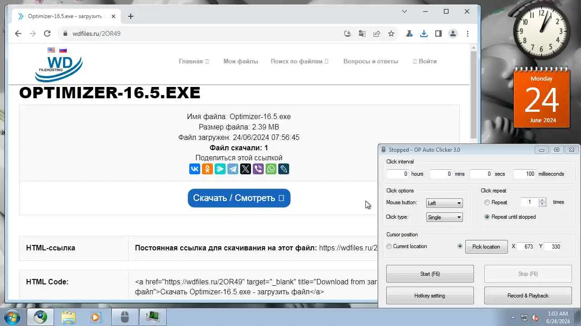581x326 pixels.
Task: Click the WD Filehosting logo
Action: coord(59,68)
